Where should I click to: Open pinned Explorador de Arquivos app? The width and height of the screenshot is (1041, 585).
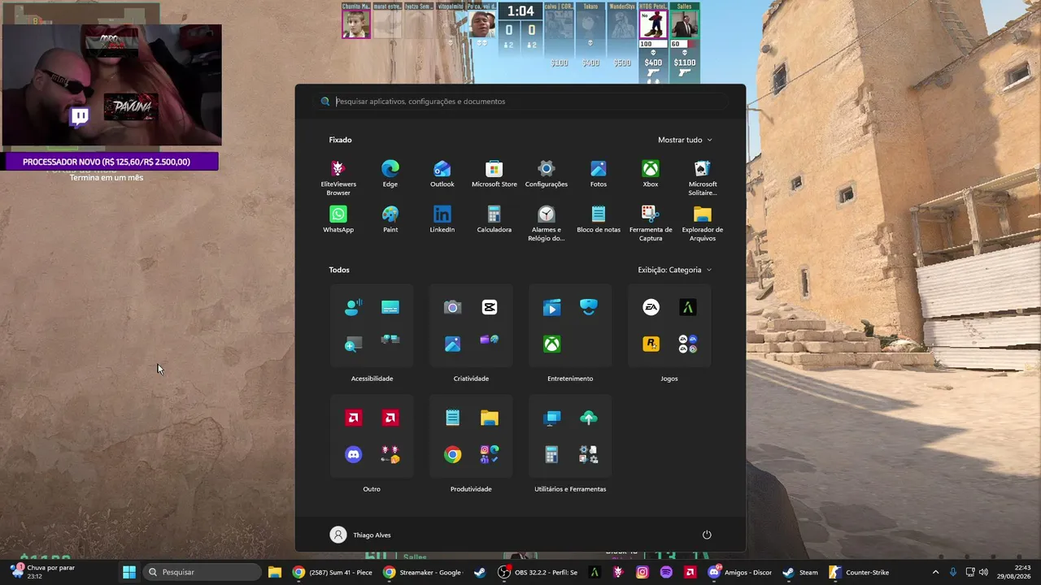pos(703,223)
